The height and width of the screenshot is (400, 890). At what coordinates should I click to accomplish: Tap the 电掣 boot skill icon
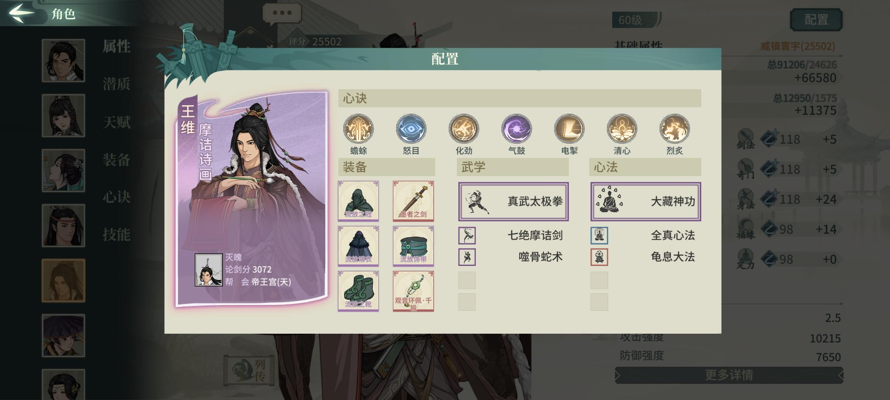[x=569, y=129]
